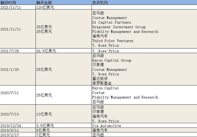Click the 13亿美元 amount cell
This screenshot has height=137, width=197.
click(44, 114)
